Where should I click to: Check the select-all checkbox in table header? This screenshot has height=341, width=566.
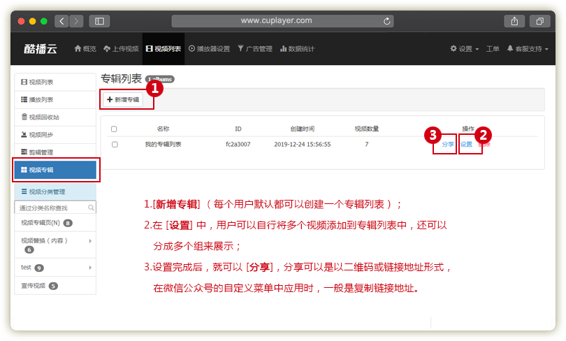click(115, 129)
